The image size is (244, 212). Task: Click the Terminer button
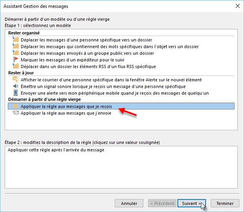click(225, 203)
